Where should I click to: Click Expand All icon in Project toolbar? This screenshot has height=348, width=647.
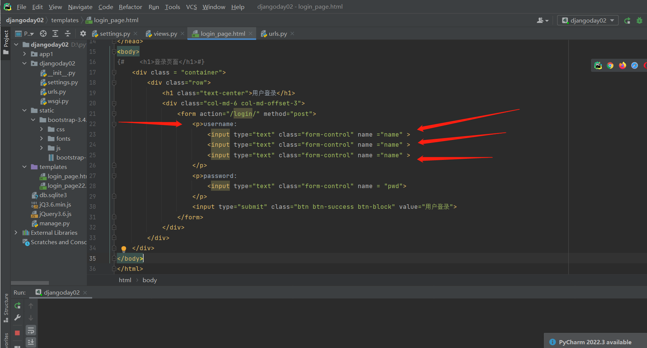pyautogui.click(x=55, y=33)
